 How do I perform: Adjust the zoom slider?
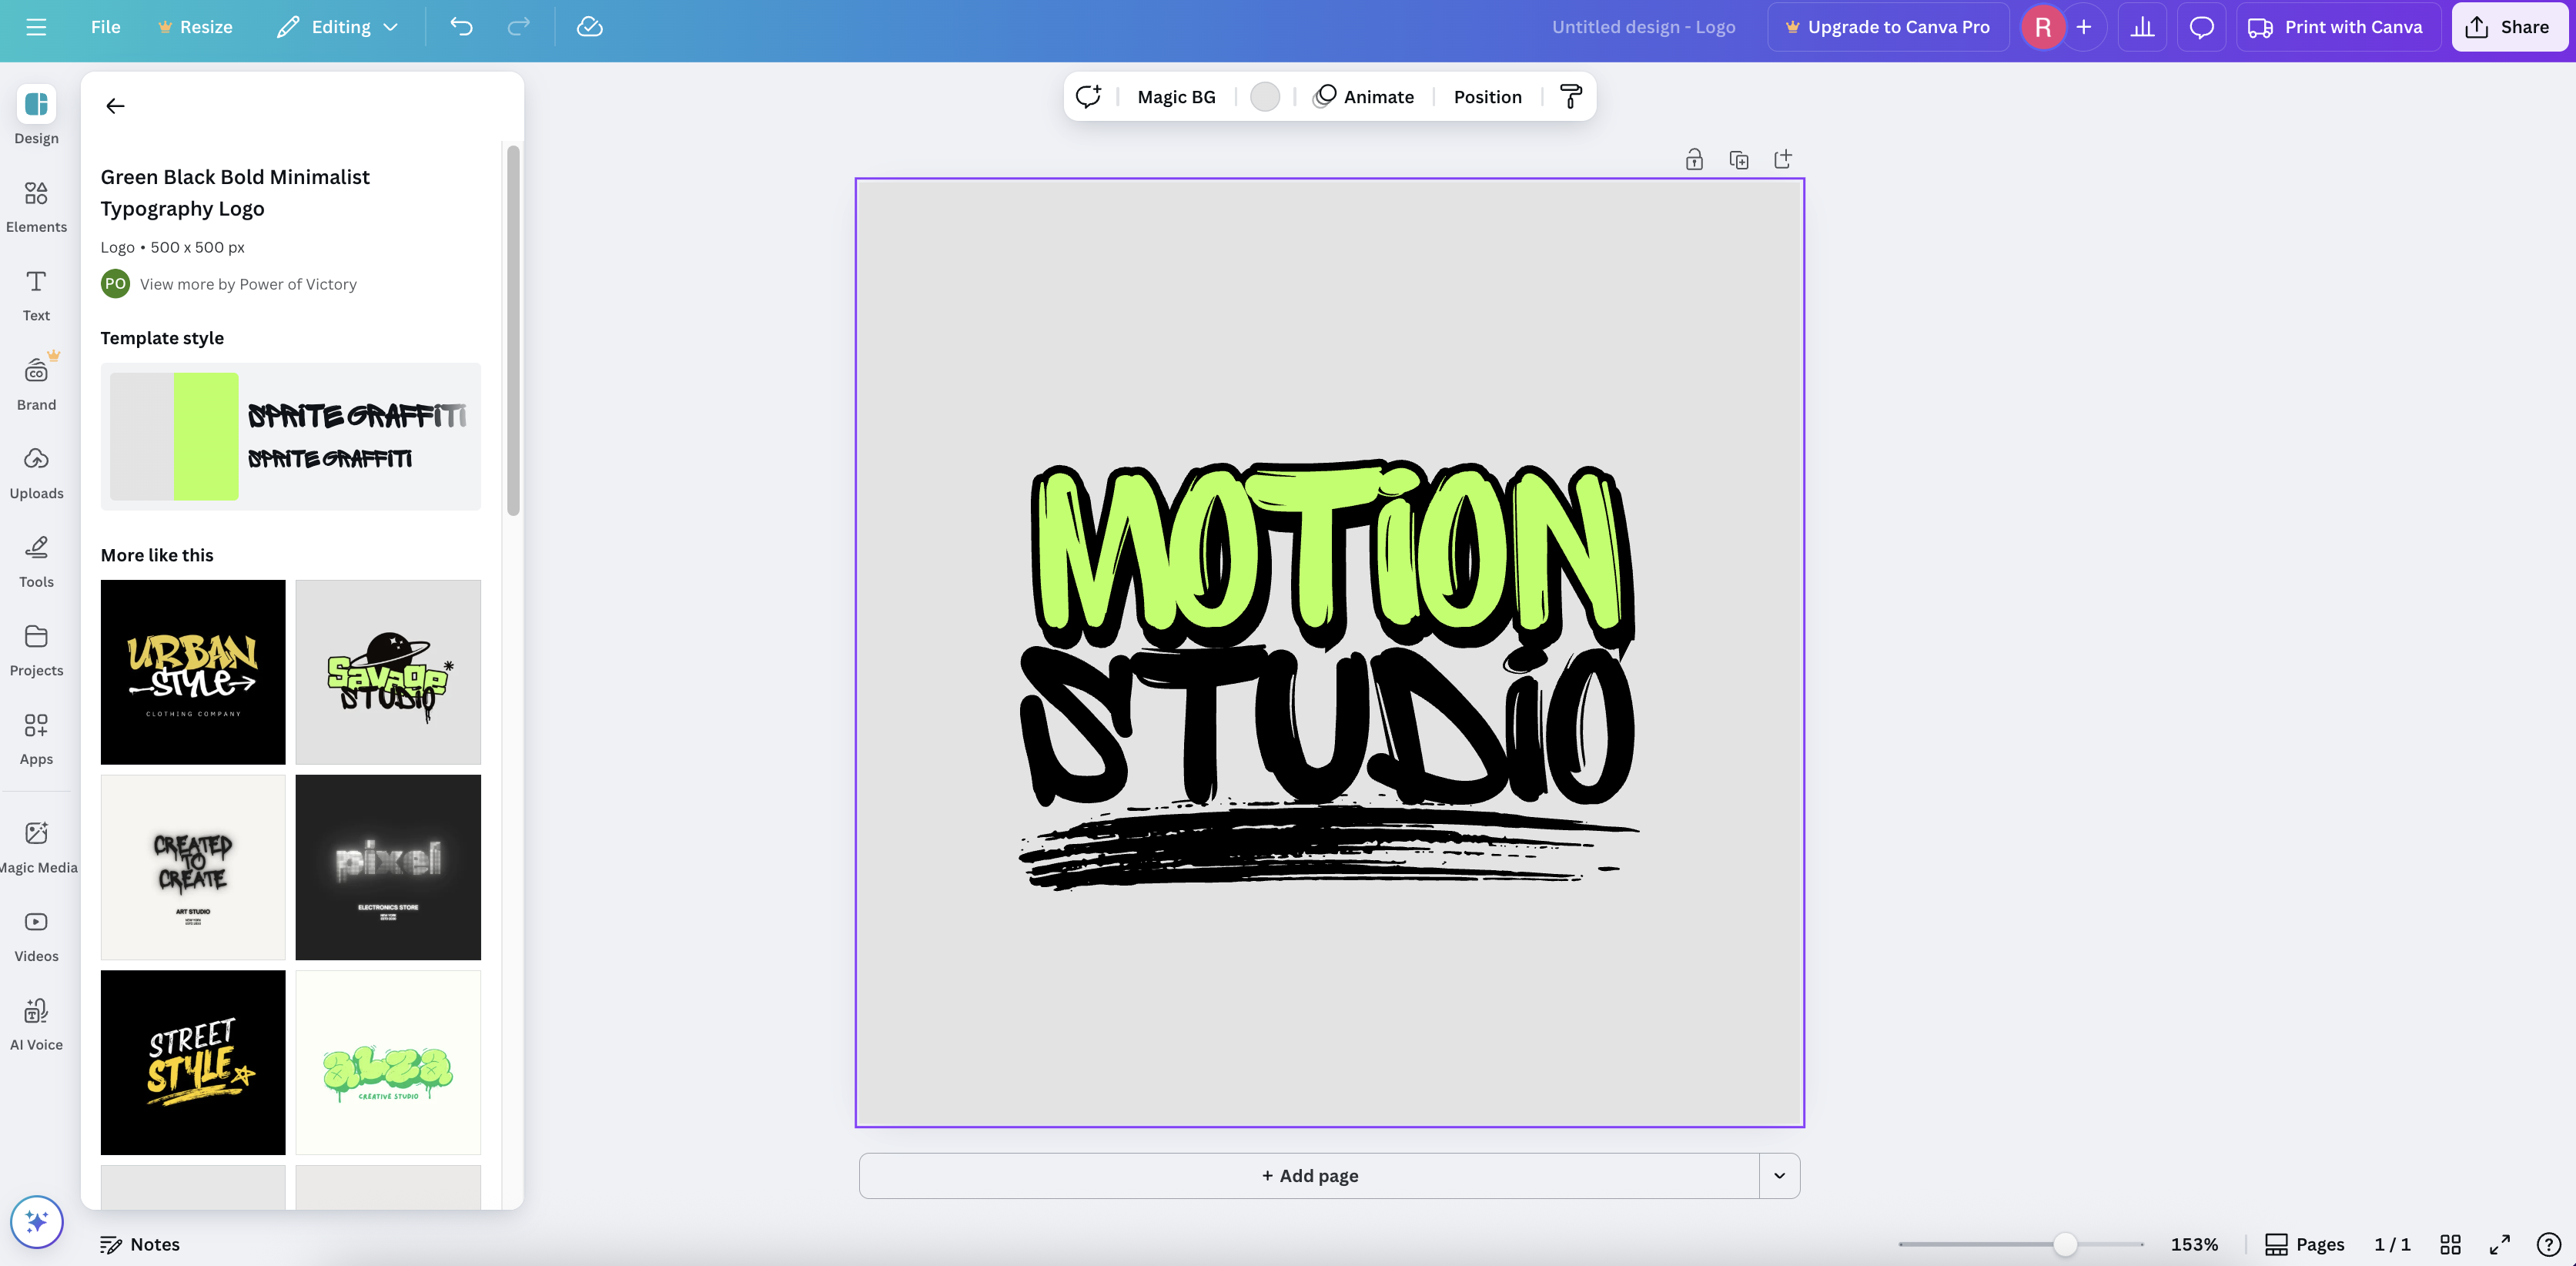pos(2065,1244)
